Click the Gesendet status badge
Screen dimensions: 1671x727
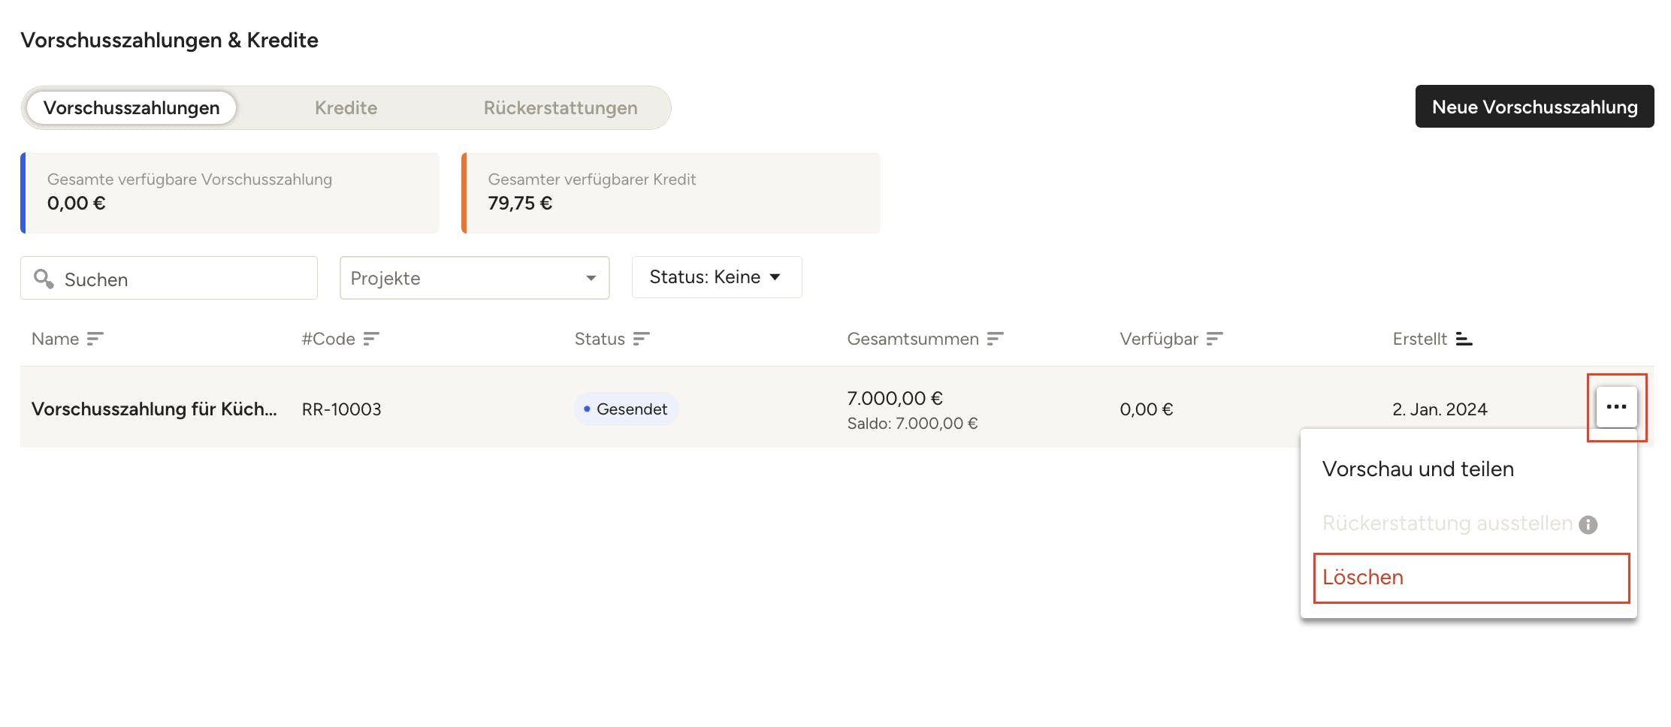tap(626, 409)
